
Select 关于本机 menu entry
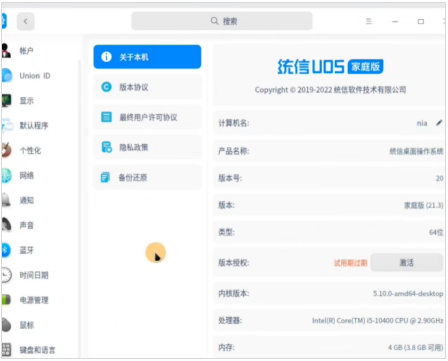(x=147, y=57)
